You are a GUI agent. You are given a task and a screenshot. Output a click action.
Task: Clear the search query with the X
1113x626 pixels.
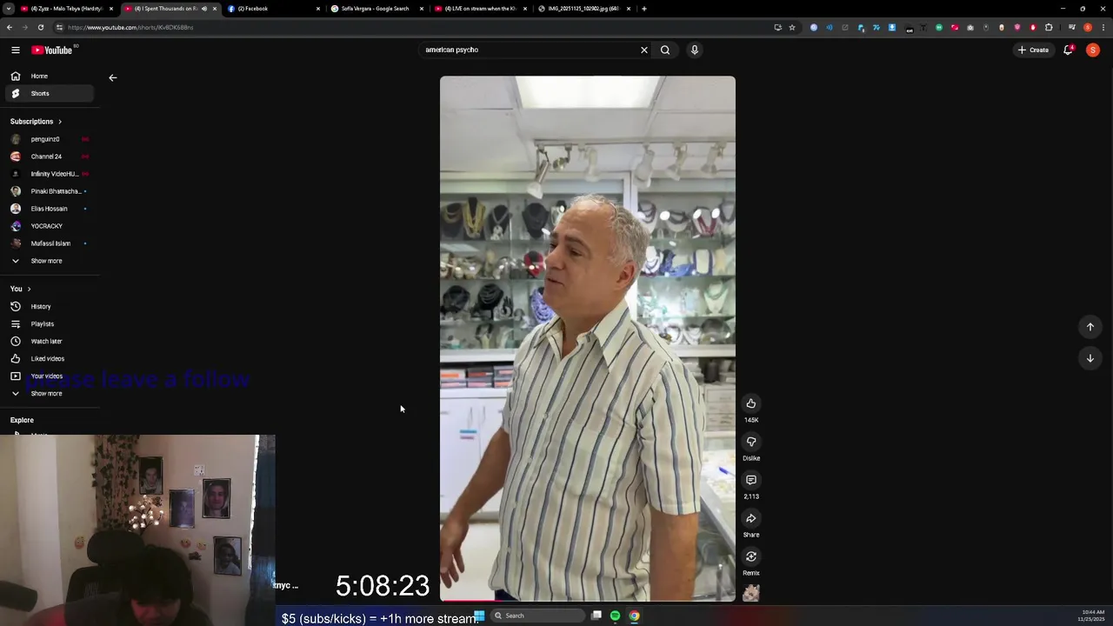644,50
